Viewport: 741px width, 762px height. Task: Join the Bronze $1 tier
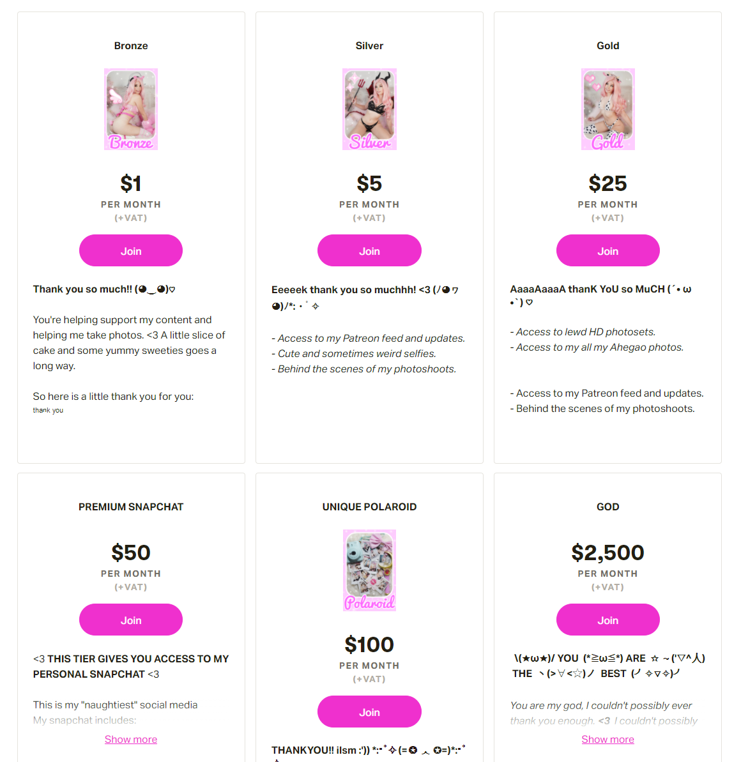131,250
